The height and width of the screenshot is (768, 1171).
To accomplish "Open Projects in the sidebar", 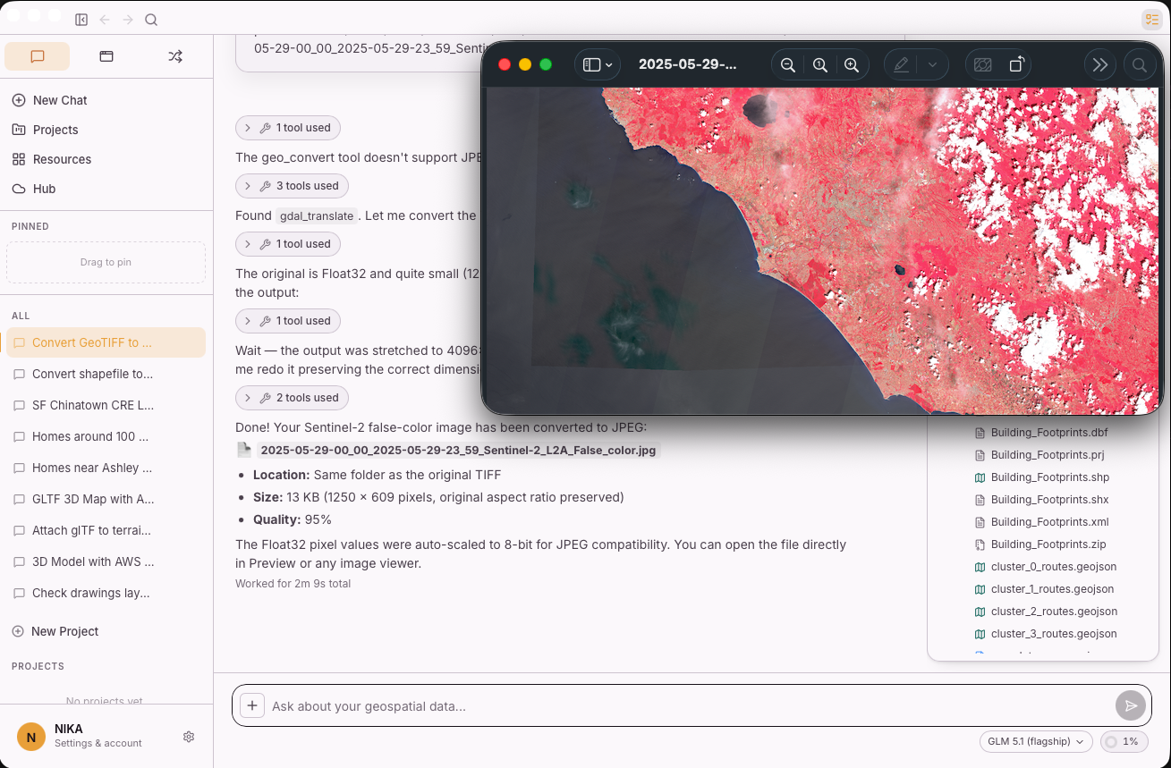I will tap(106, 130).
